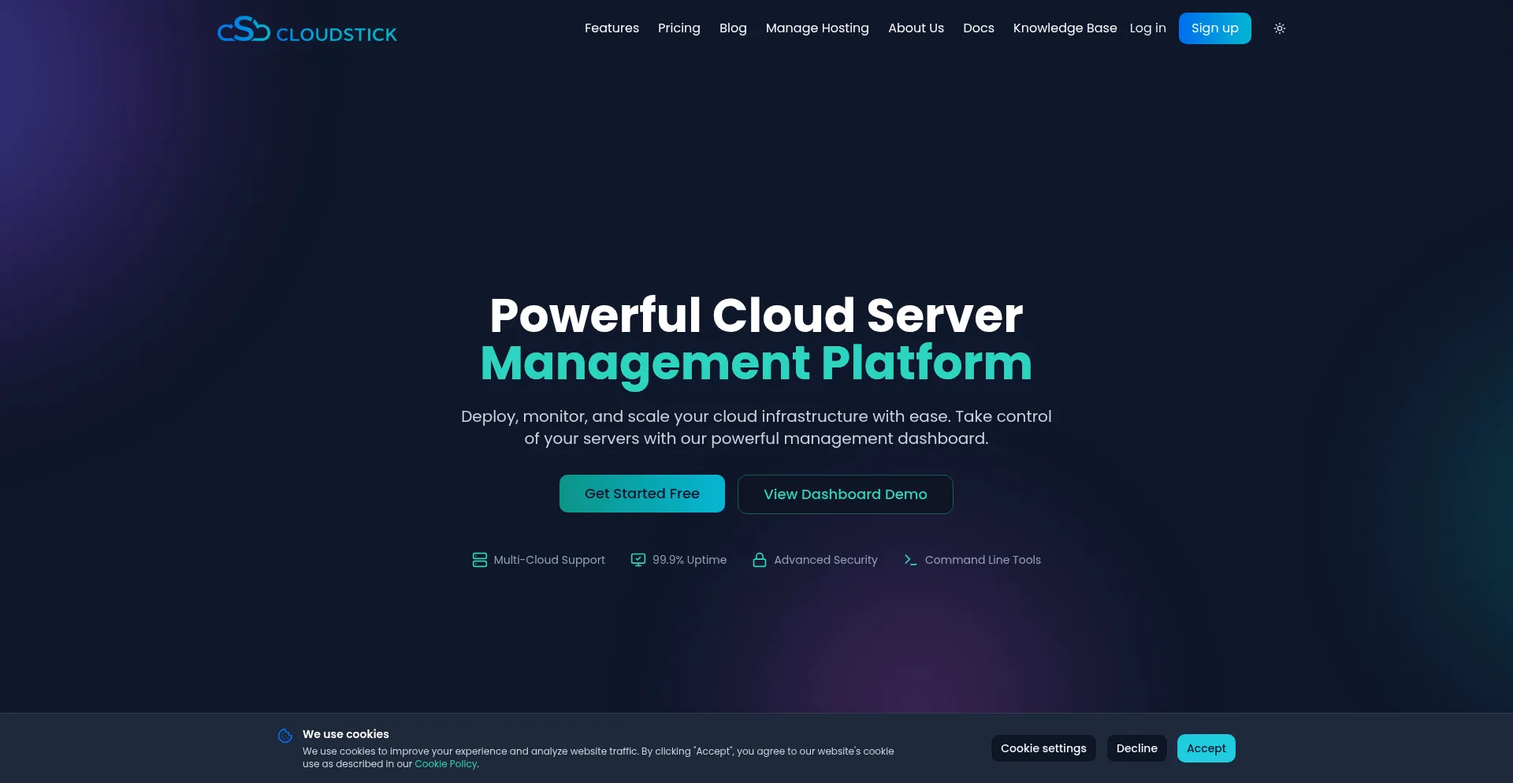The height and width of the screenshot is (783, 1513).
Task: Open Cookie settings in the banner
Action: (x=1043, y=748)
